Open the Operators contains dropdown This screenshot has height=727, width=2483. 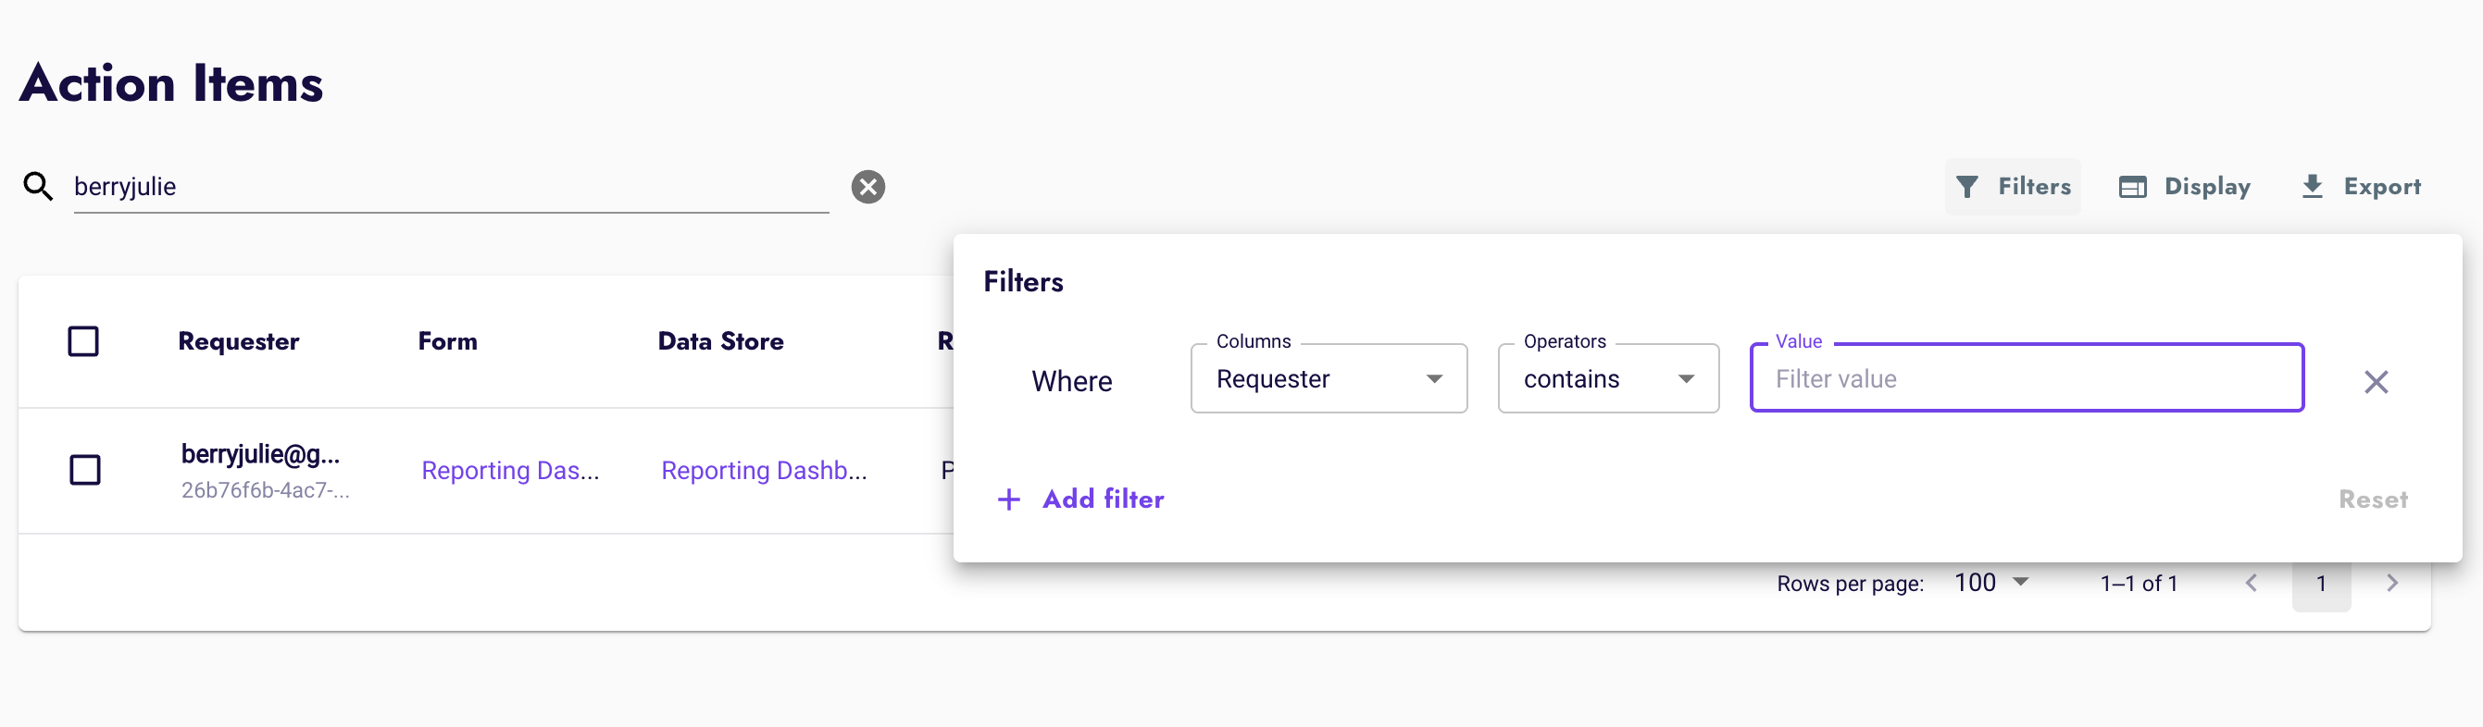pos(1608,378)
